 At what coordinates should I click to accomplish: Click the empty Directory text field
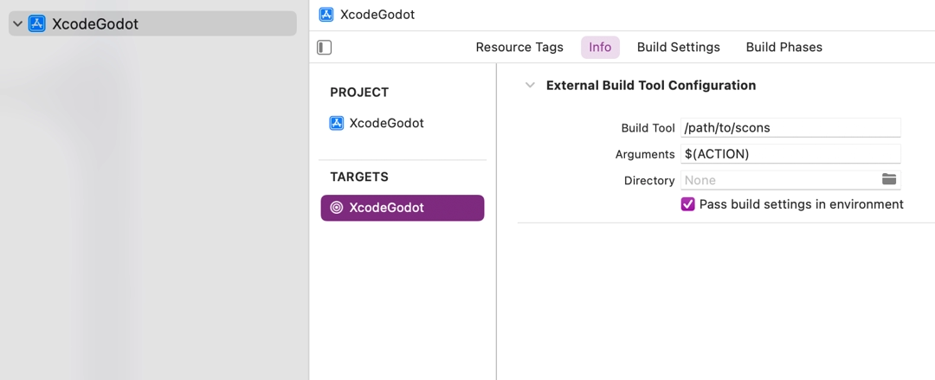click(779, 180)
